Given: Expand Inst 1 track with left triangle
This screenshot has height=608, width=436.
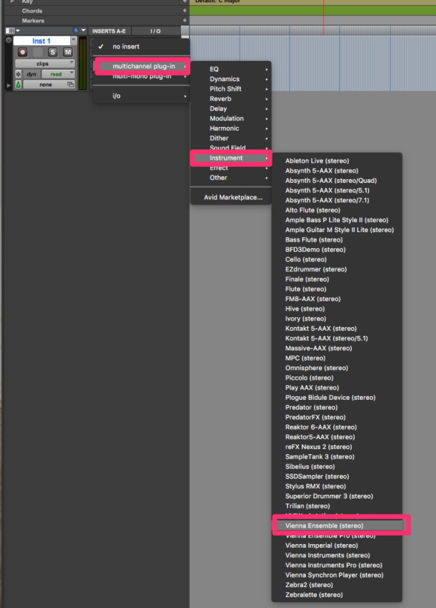Looking at the screenshot, I should click(x=9, y=85).
